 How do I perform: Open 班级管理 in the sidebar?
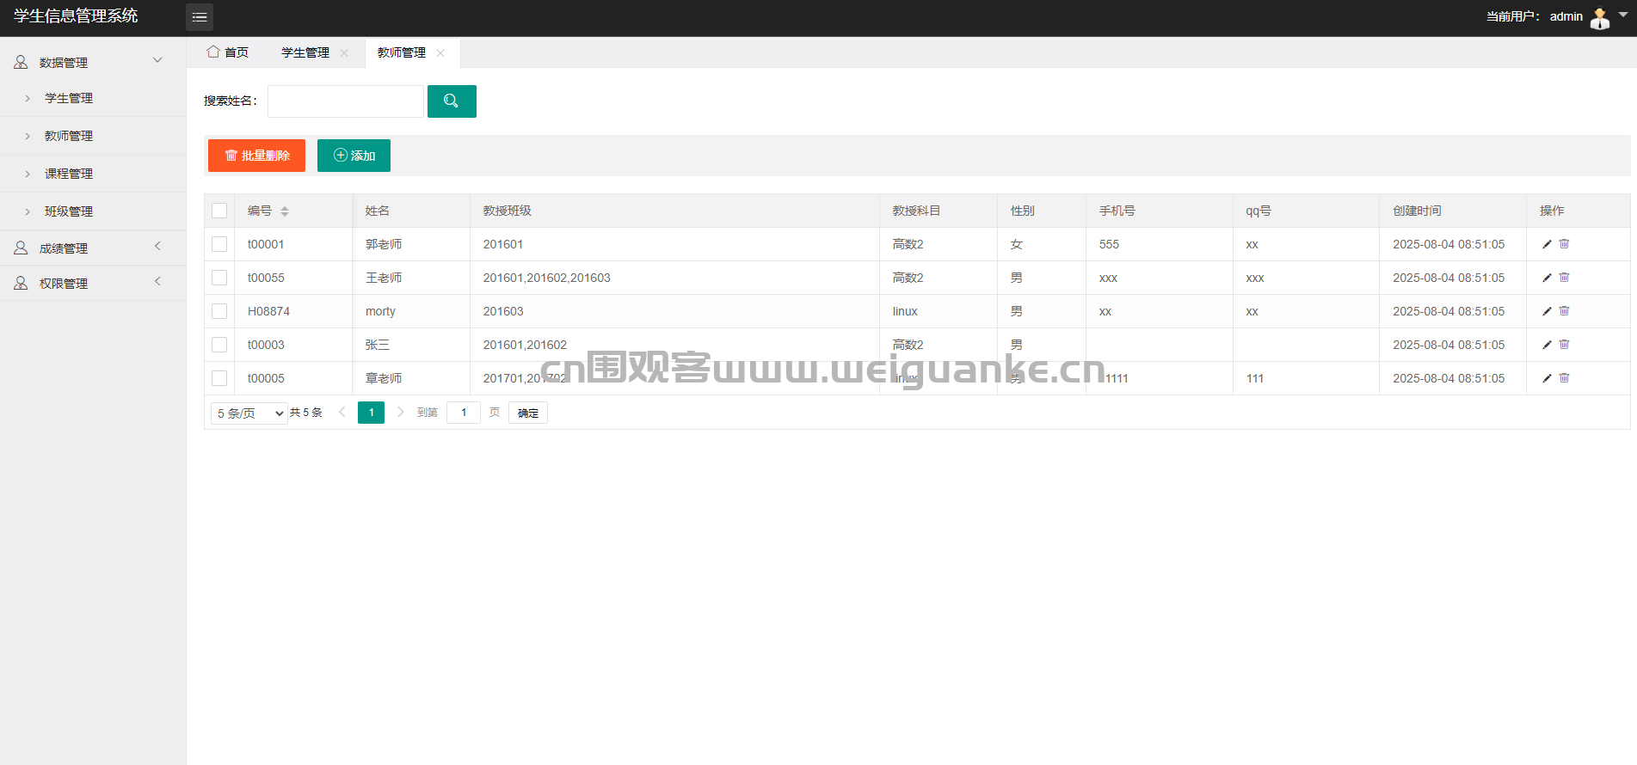69,211
